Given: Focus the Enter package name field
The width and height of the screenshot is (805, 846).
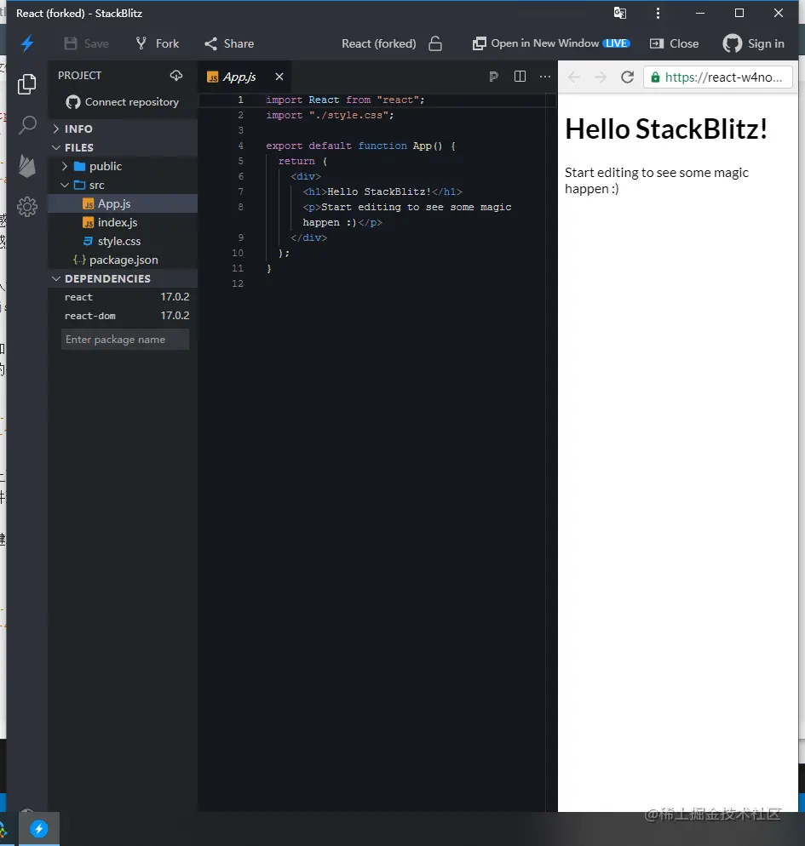Looking at the screenshot, I should coord(125,340).
